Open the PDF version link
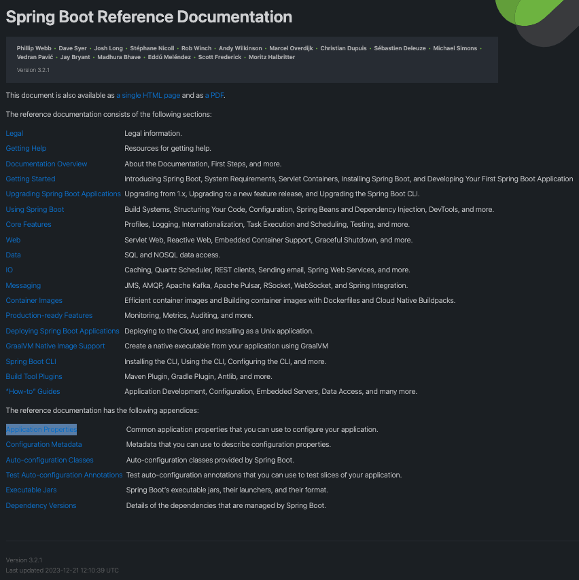The width and height of the screenshot is (579, 580). pos(214,96)
